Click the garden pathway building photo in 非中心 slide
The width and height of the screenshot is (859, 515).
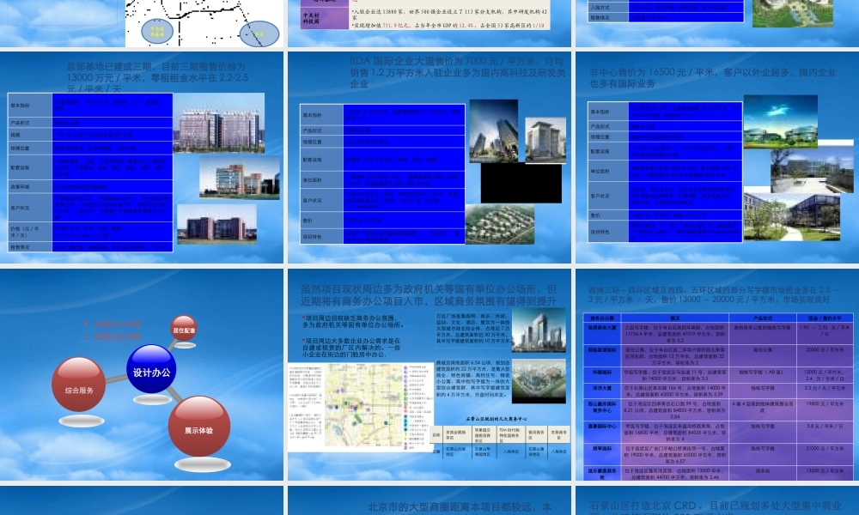point(792,216)
